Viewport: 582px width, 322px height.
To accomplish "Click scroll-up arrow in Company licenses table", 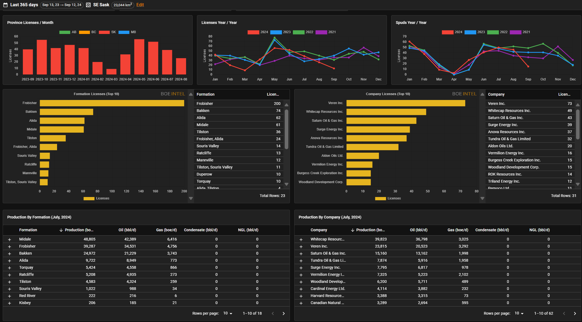I will (578, 105).
